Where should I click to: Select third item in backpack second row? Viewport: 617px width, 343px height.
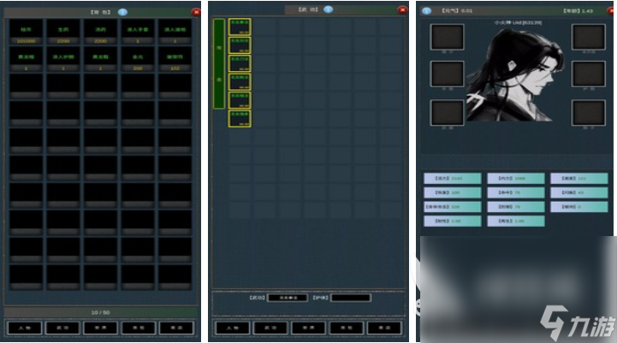[x=100, y=59]
